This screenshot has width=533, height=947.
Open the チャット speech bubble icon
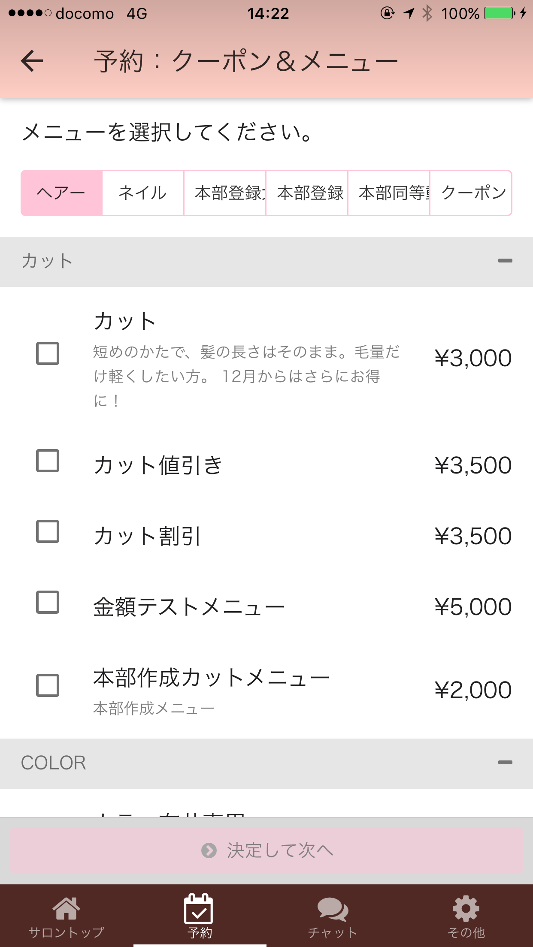coord(333,908)
